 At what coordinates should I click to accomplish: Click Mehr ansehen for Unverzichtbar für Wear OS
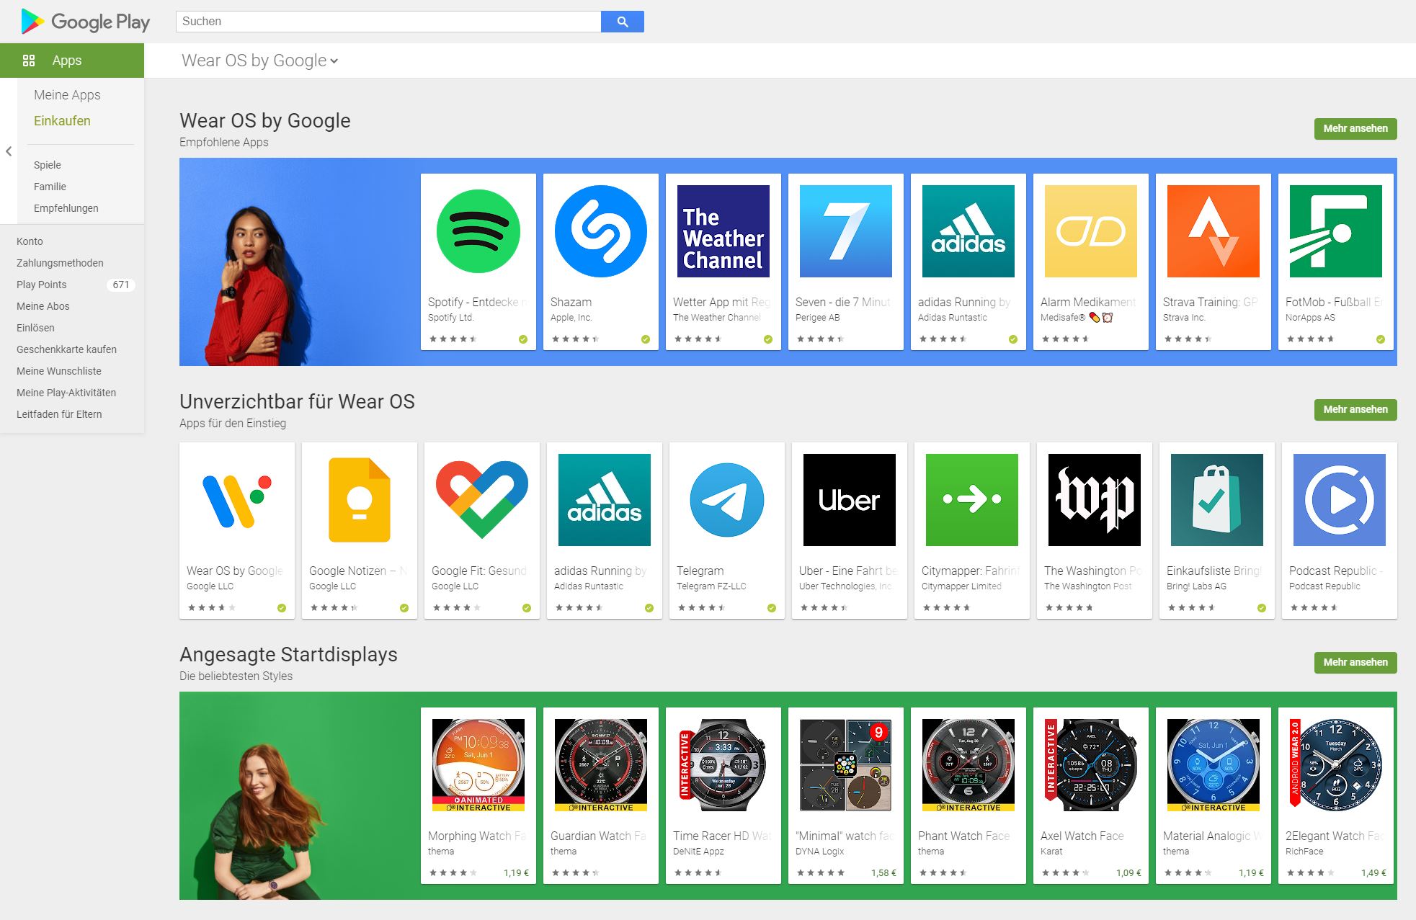tap(1355, 410)
